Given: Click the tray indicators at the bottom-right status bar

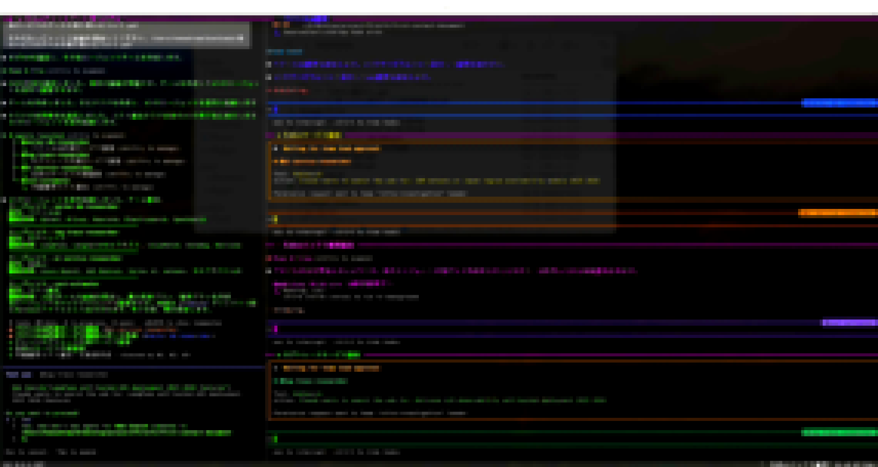Looking at the screenshot, I should tap(821, 463).
